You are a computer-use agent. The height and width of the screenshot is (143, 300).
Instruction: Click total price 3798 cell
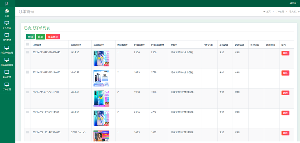click(154, 72)
